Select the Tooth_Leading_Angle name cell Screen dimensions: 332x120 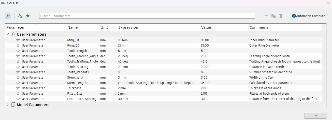pos(83,56)
